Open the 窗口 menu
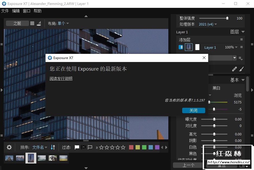Screen dimensions: 254x170 click(27, 11)
